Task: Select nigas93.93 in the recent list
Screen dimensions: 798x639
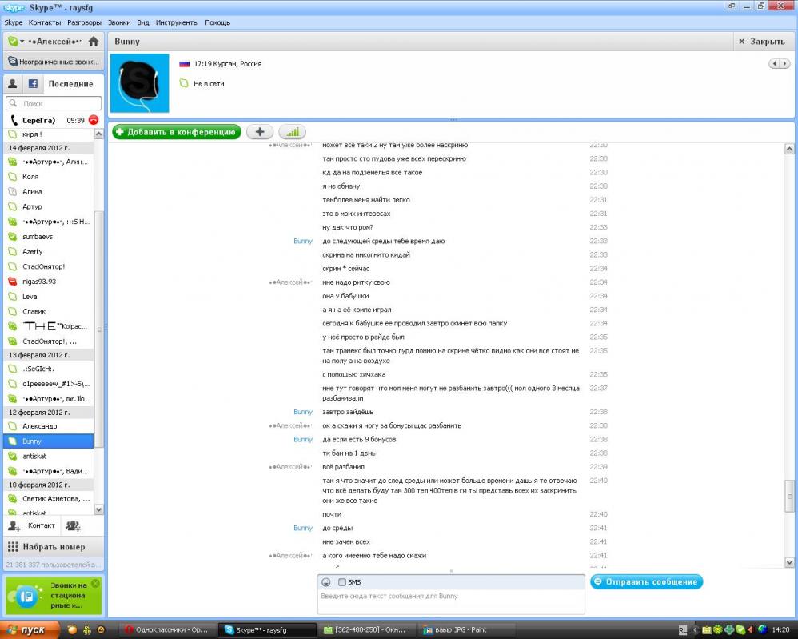Action: click(39, 282)
